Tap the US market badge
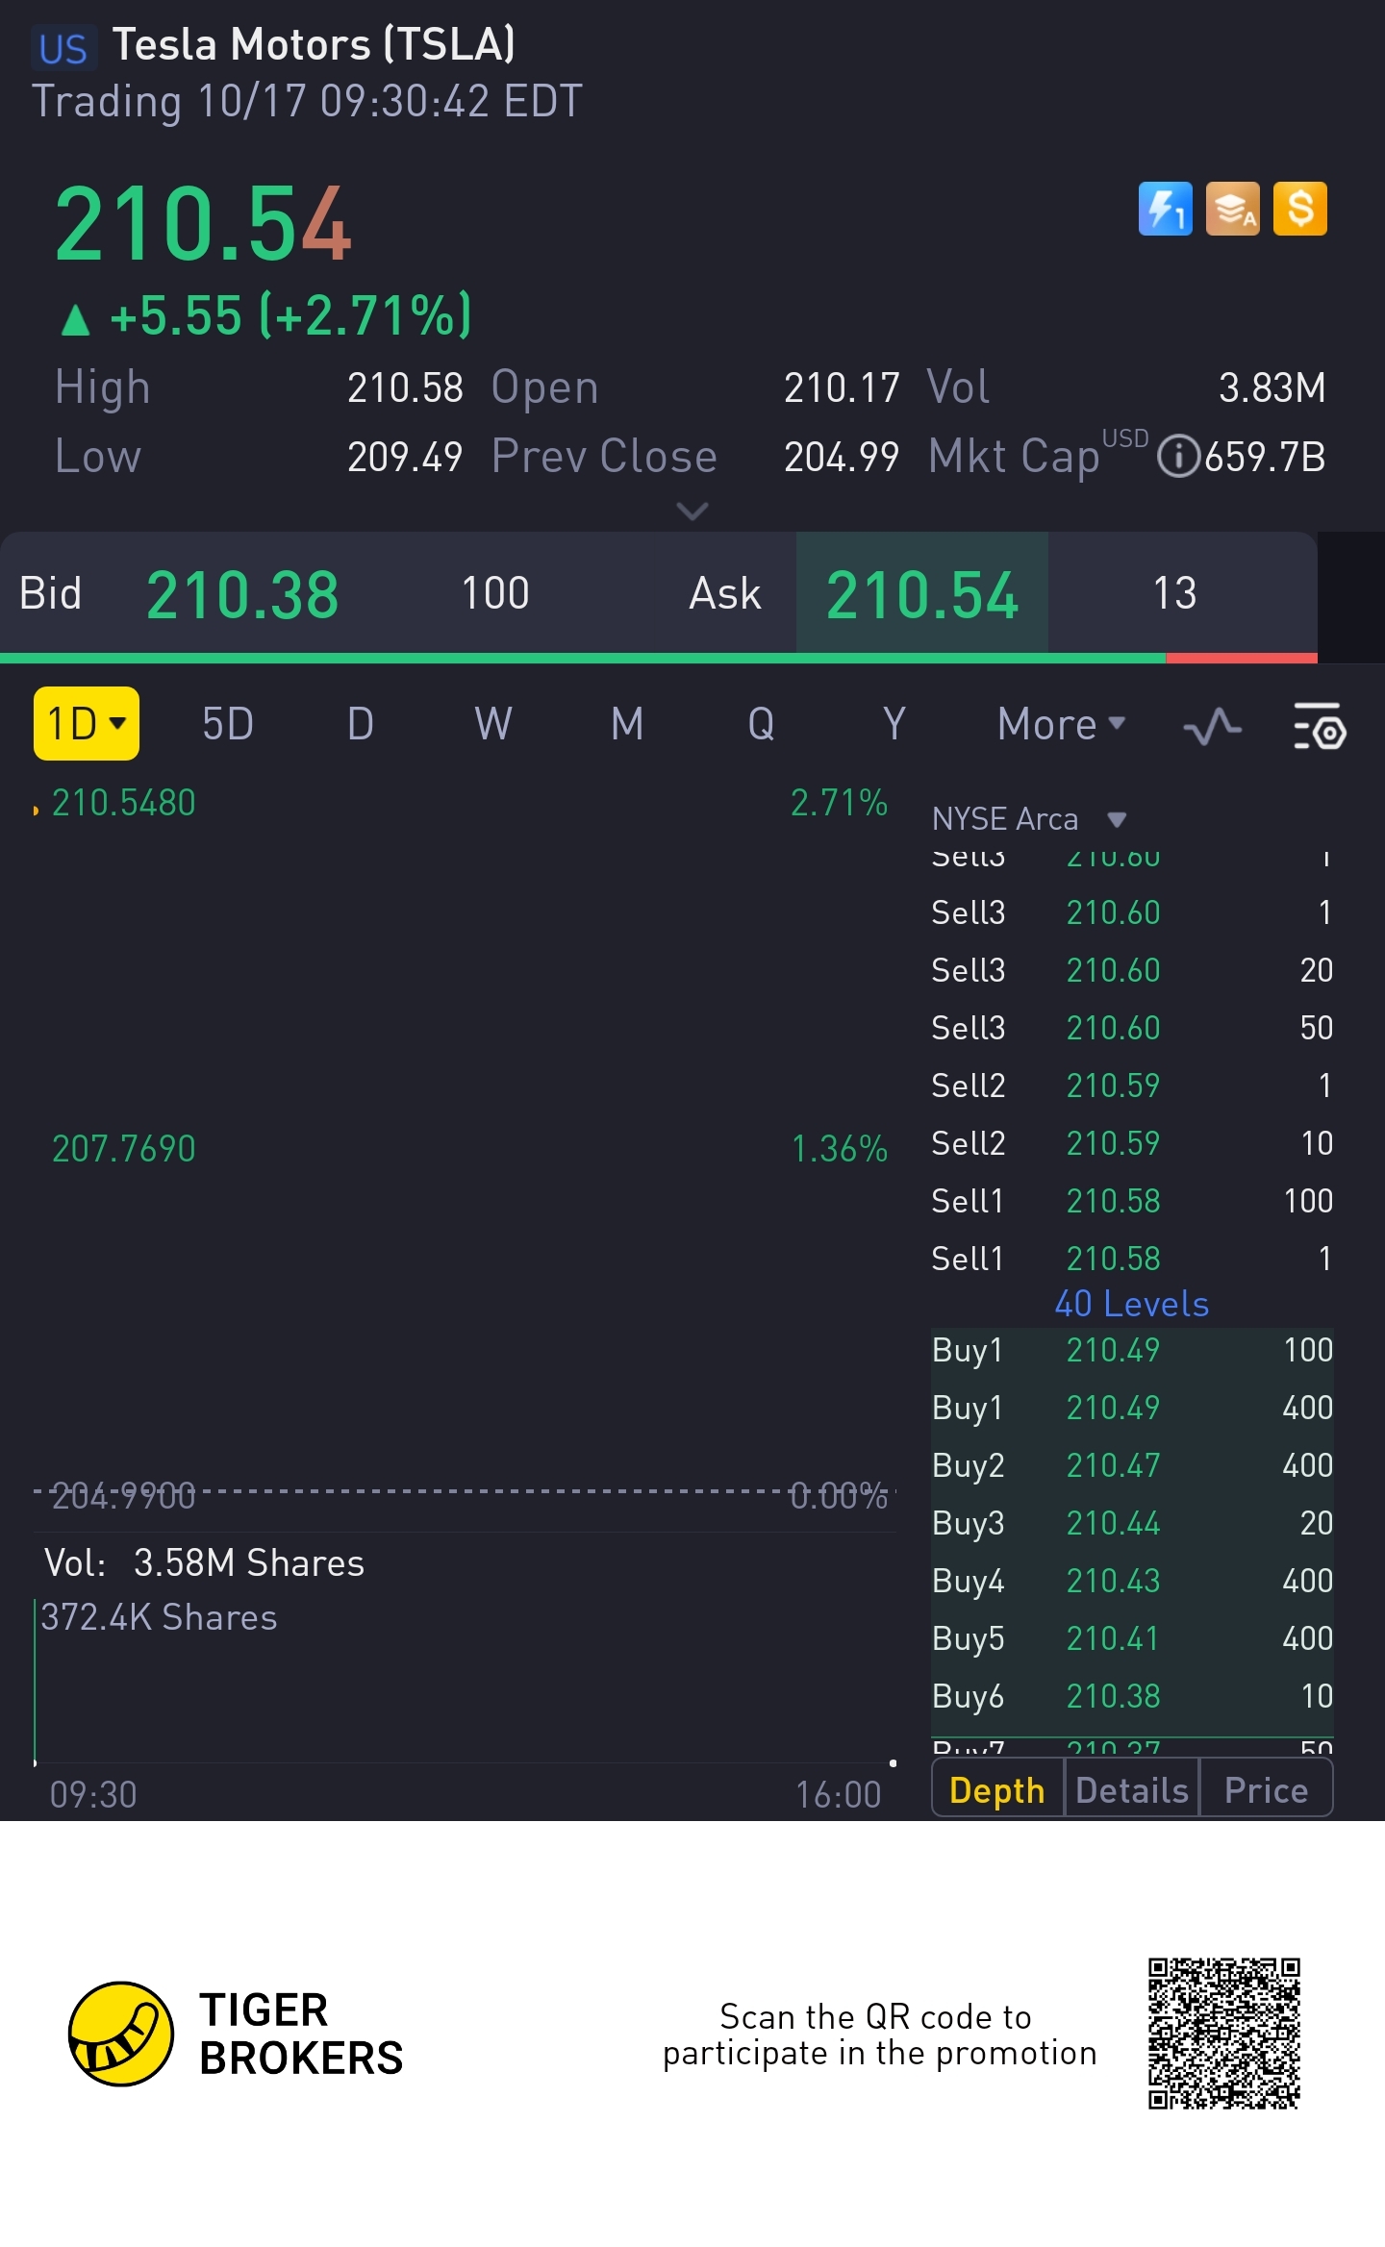This screenshot has height=2247, width=1385. click(x=63, y=48)
